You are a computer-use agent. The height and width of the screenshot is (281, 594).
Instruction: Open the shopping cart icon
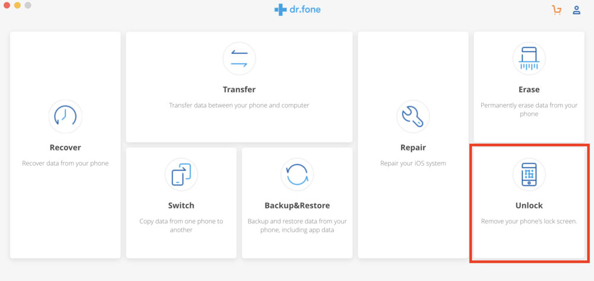point(557,10)
